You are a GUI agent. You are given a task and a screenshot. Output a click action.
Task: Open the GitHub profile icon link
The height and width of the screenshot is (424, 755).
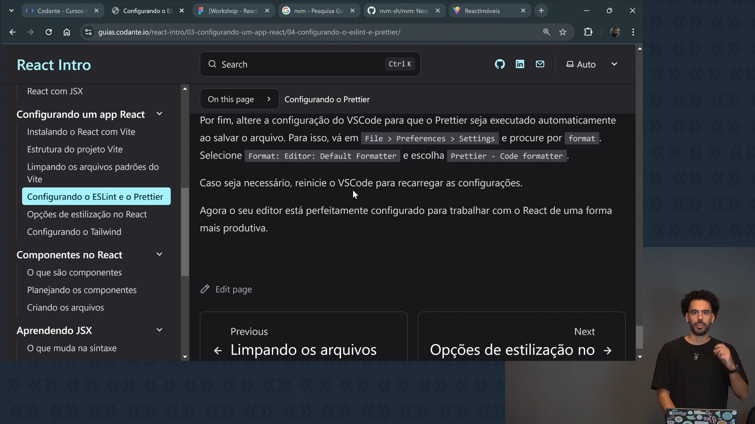(x=500, y=64)
